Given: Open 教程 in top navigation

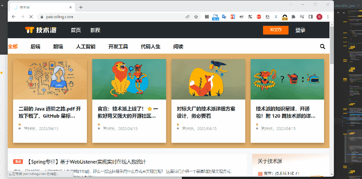Looking at the screenshot, I should tap(95, 30).
